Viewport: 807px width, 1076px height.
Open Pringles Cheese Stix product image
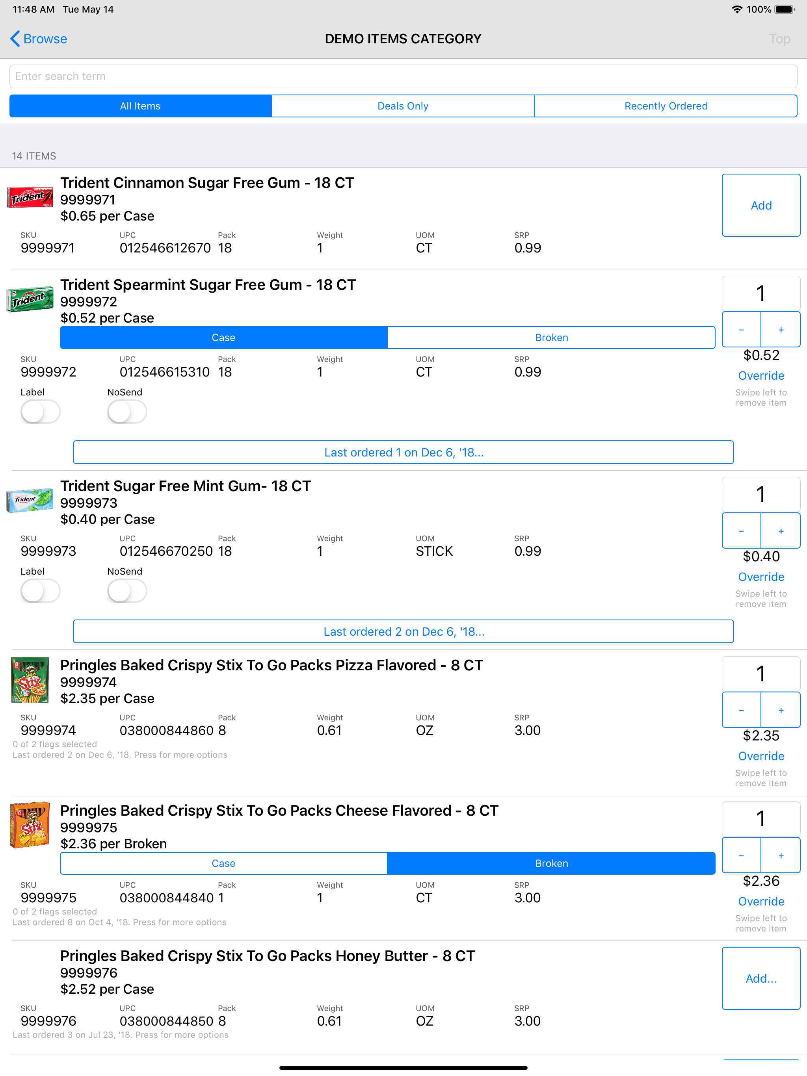[x=30, y=825]
